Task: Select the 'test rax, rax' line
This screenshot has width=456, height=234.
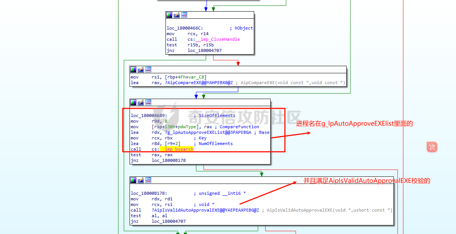Action: tap(152, 155)
